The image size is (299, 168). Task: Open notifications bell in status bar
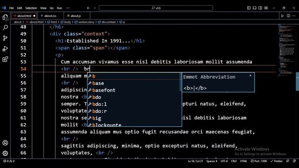click(294, 161)
